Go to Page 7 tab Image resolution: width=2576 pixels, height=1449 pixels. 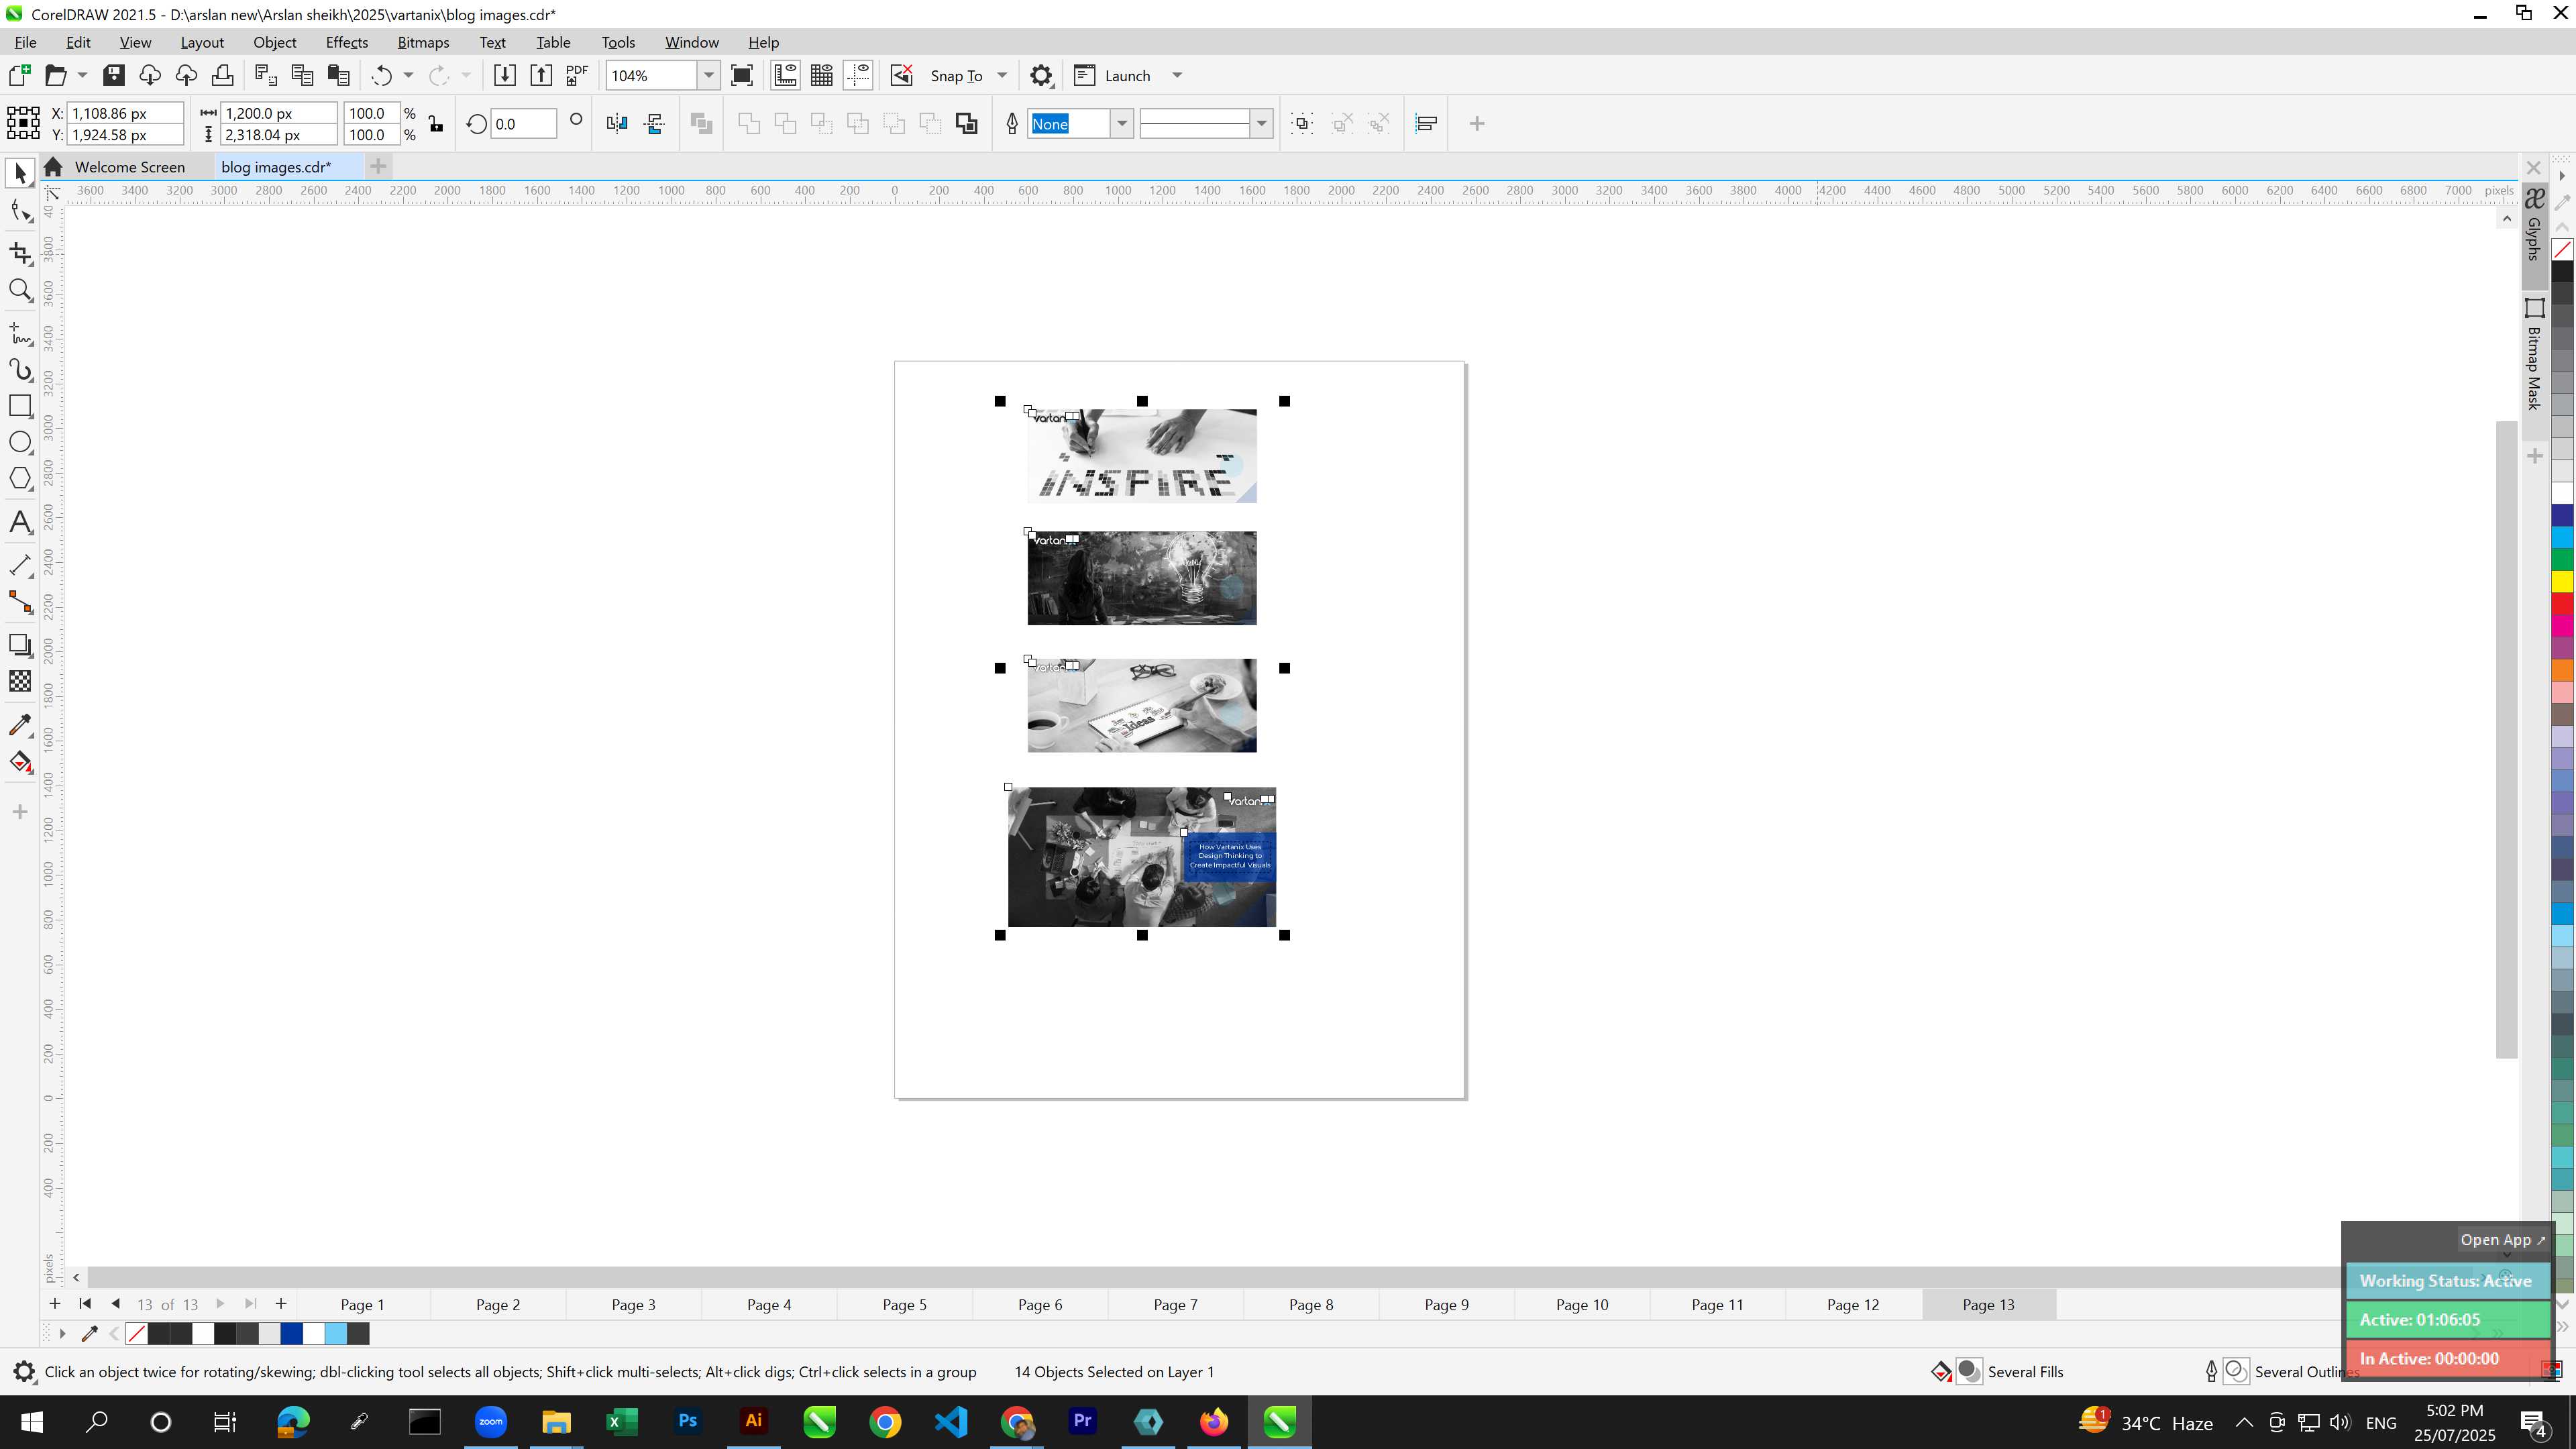click(x=1175, y=1304)
